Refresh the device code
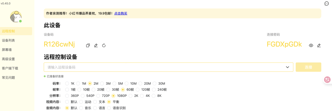 [104, 45]
